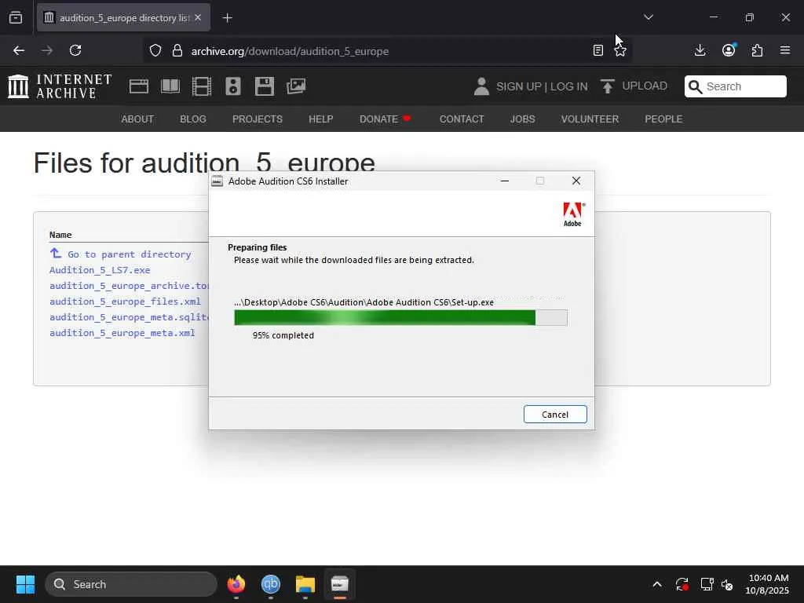
Task: Open Firefox extensions puzzle icon
Action: (757, 50)
